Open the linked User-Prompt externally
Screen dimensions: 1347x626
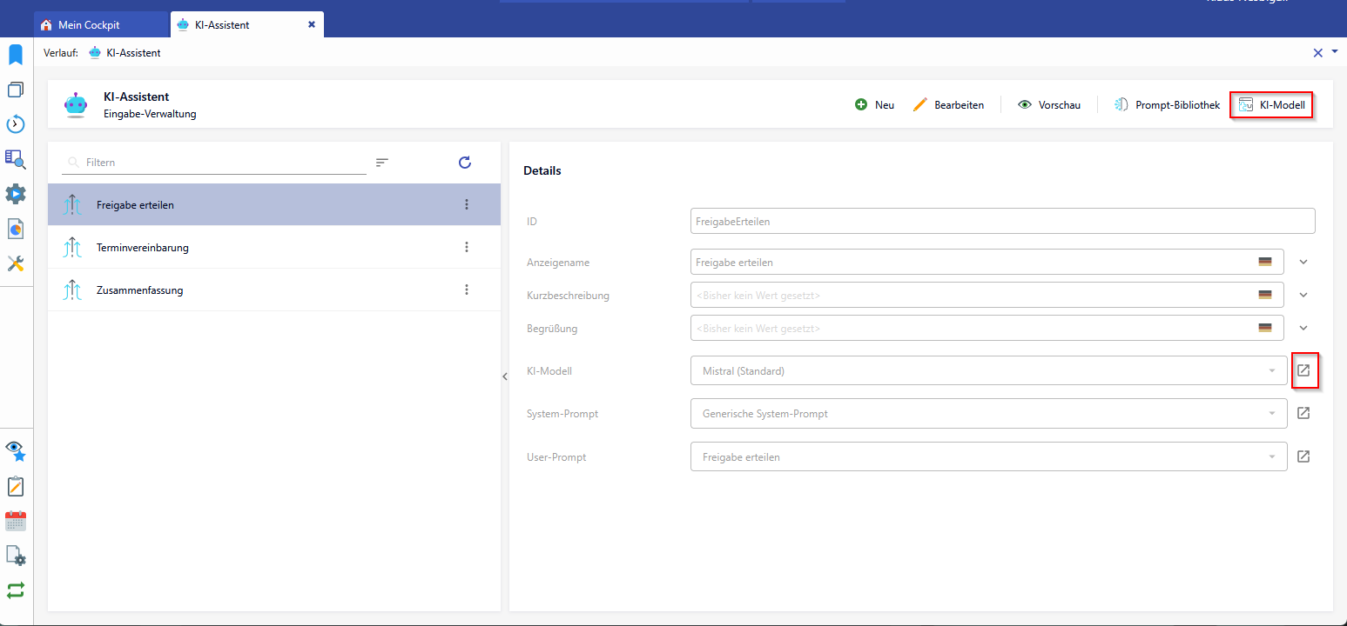1303,456
